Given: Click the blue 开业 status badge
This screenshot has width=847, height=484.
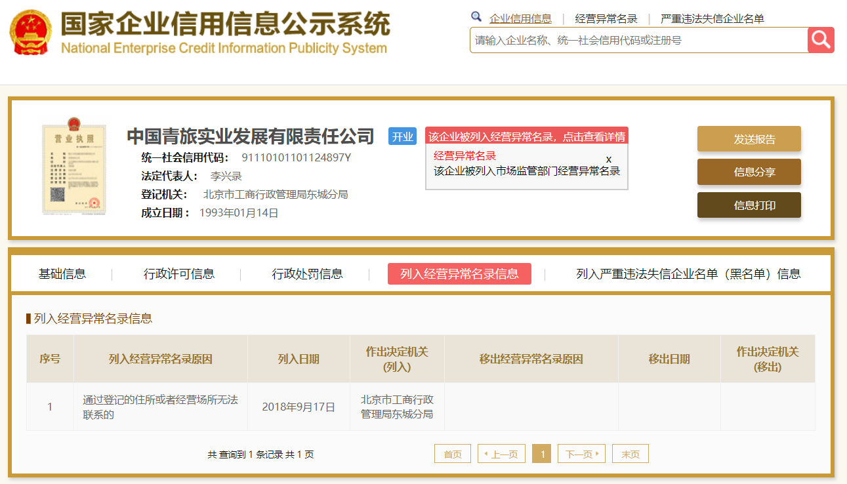Looking at the screenshot, I should 402,136.
